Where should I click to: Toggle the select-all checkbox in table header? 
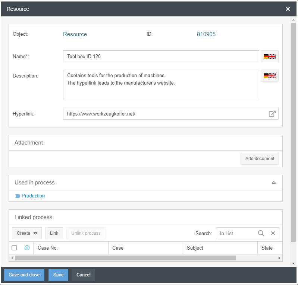15,248
